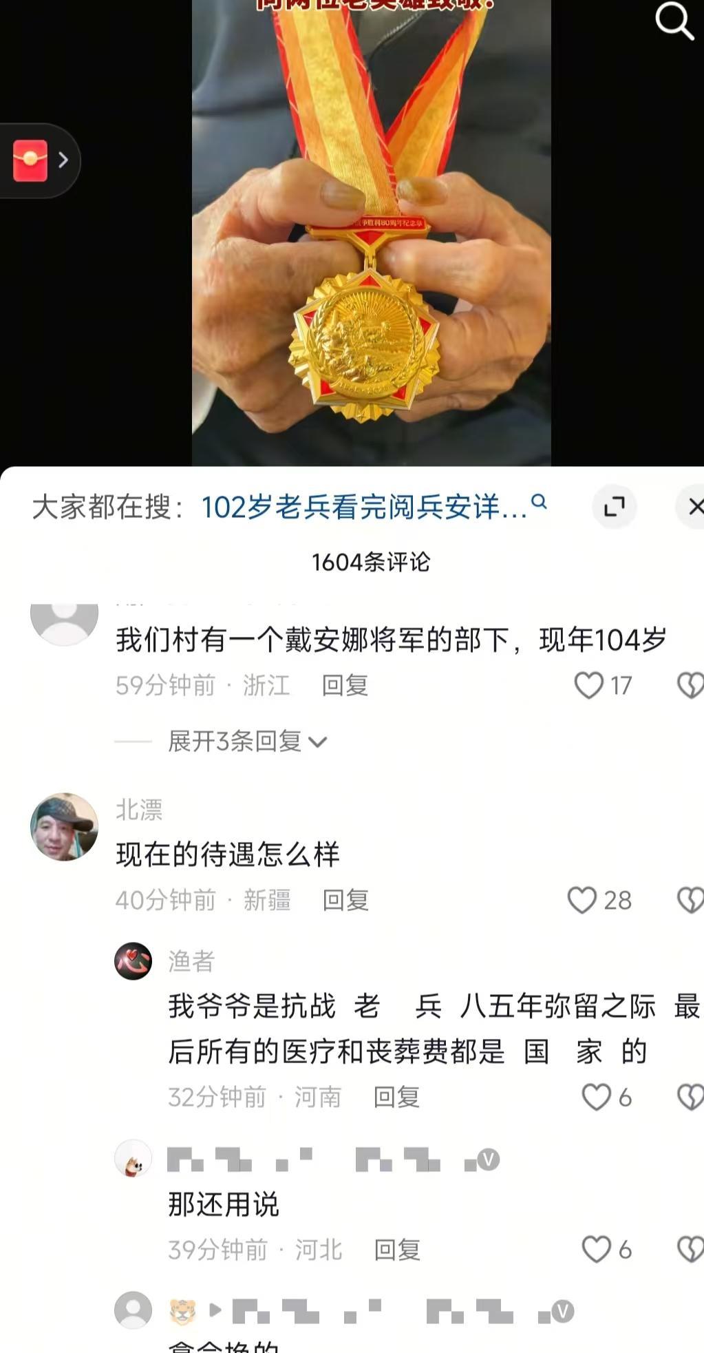This screenshot has height=1353, width=704.
Task: Expand 展开3条回复 replies
Action: point(247,742)
